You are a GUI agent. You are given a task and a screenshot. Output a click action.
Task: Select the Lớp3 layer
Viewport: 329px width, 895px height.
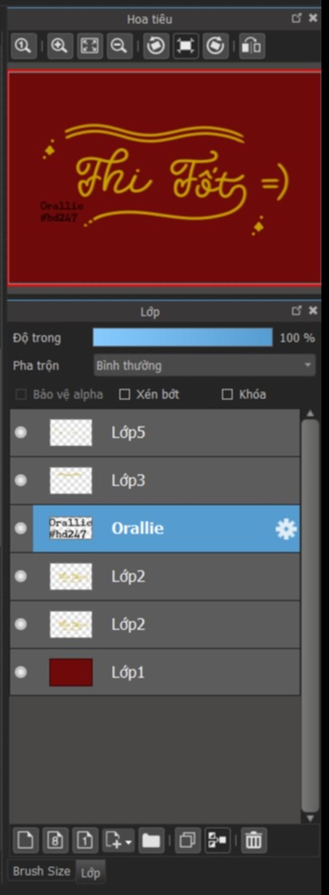(x=155, y=480)
